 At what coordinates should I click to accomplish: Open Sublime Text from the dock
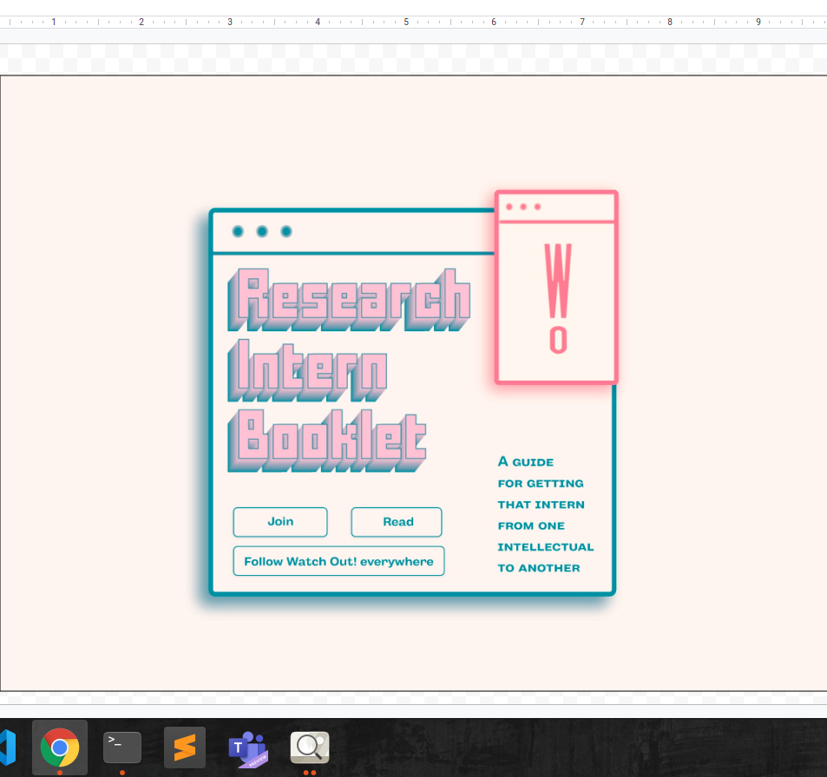(185, 747)
